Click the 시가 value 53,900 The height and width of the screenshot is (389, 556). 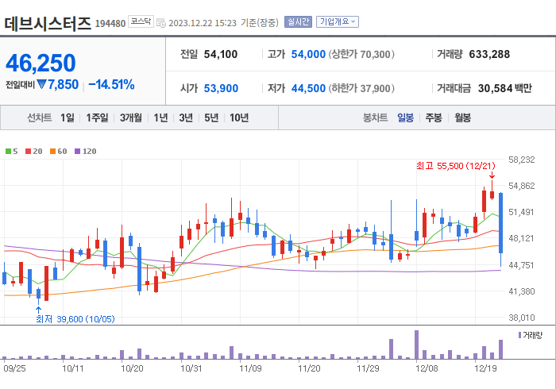click(x=221, y=88)
